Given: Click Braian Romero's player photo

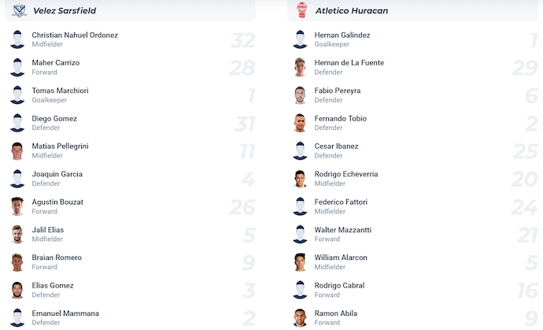Looking at the screenshot, I should pos(17,262).
